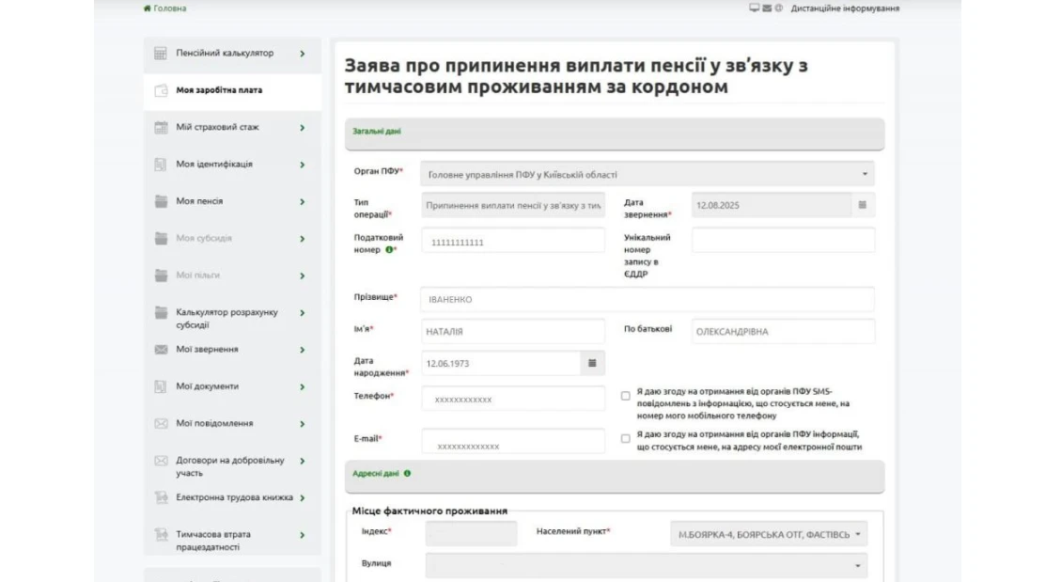The height and width of the screenshot is (582, 1061).
Task: Click the green info icon beside Адресні дані
Action: [x=407, y=474]
